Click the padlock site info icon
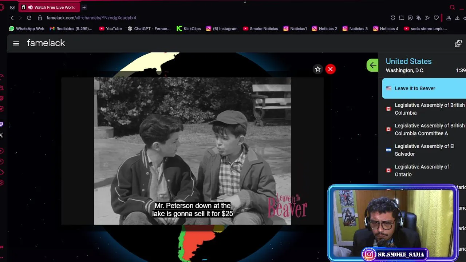The width and height of the screenshot is (466, 262). (x=40, y=18)
